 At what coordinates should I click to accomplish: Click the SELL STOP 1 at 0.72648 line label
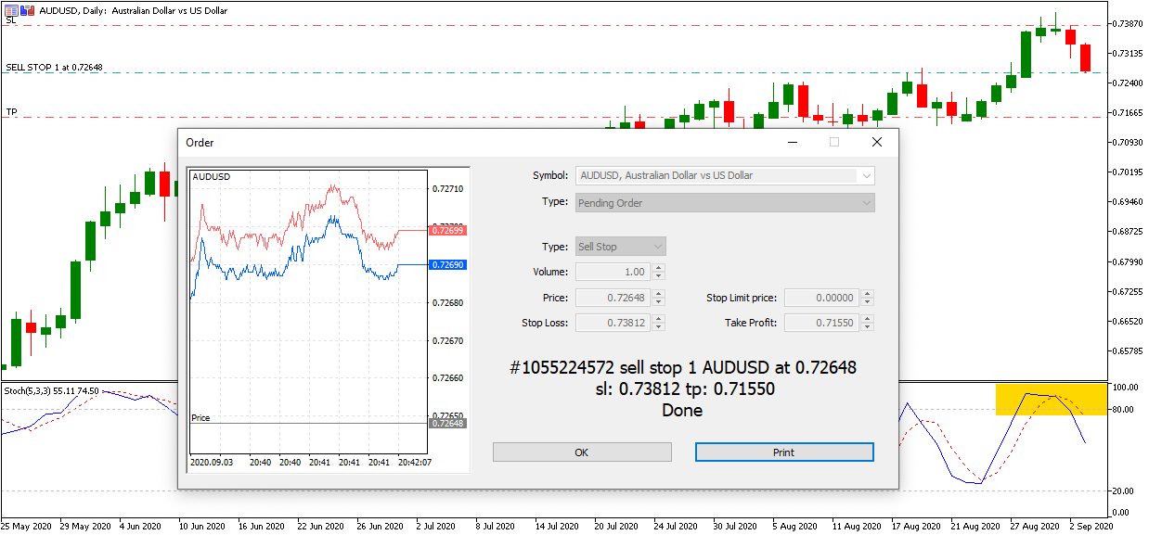[54, 68]
